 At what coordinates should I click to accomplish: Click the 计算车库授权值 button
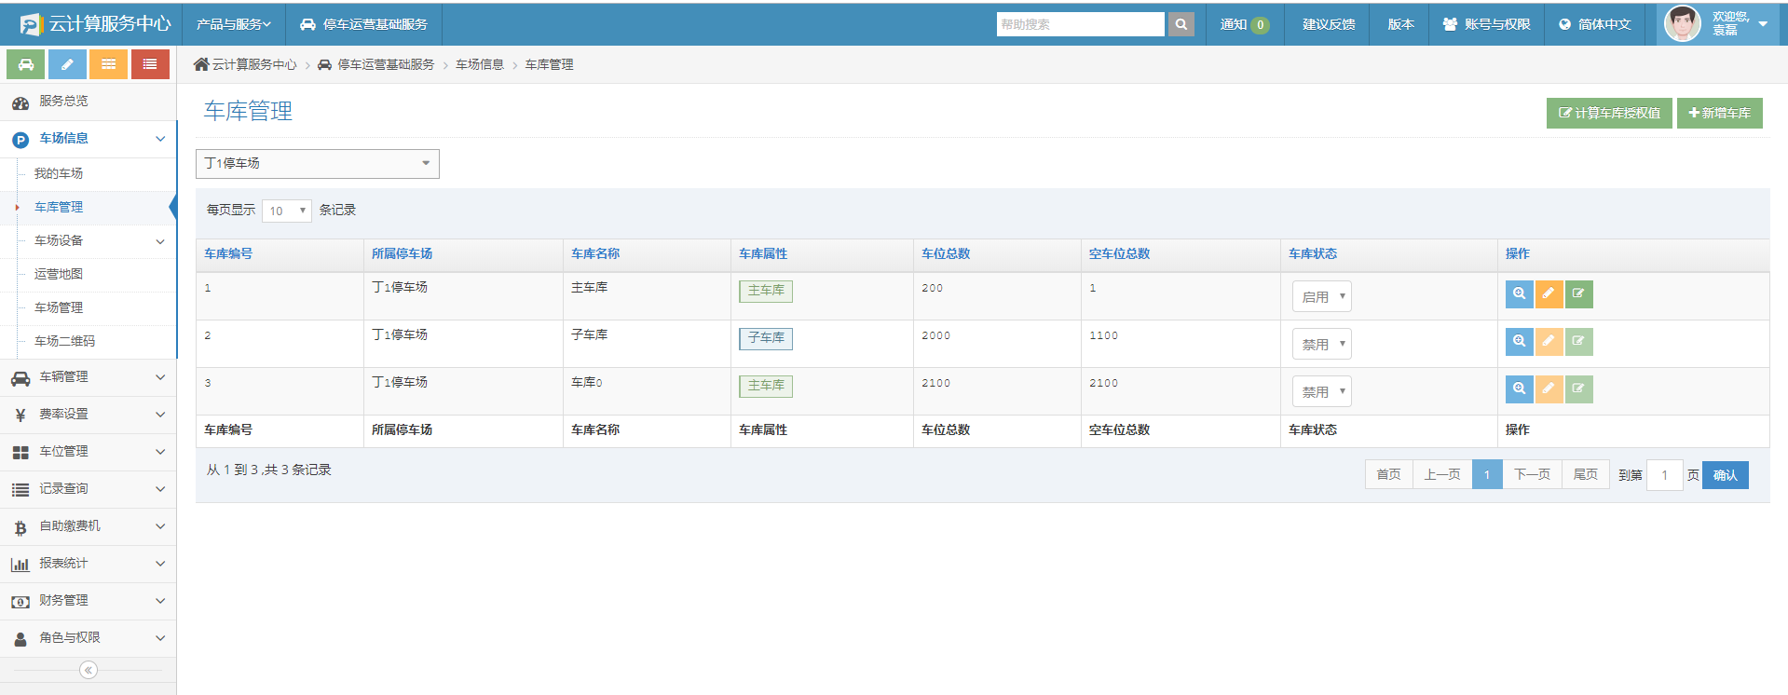pos(1609,113)
